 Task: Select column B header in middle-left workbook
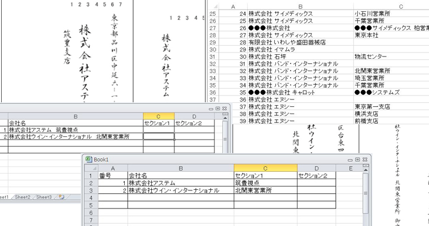pyautogui.click(x=76, y=116)
